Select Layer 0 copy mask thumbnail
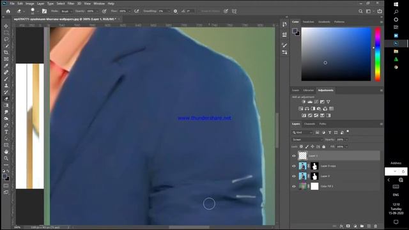Image resolution: width=409 pixels, height=230 pixels. pyautogui.click(x=314, y=166)
